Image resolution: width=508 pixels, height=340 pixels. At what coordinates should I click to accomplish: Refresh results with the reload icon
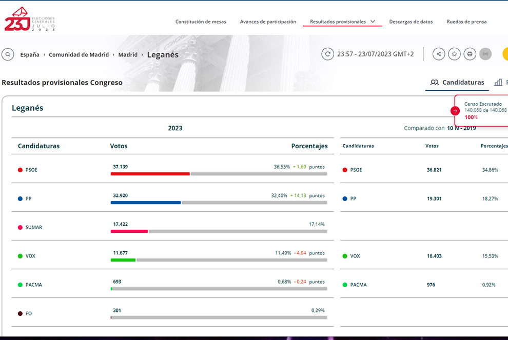point(327,54)
